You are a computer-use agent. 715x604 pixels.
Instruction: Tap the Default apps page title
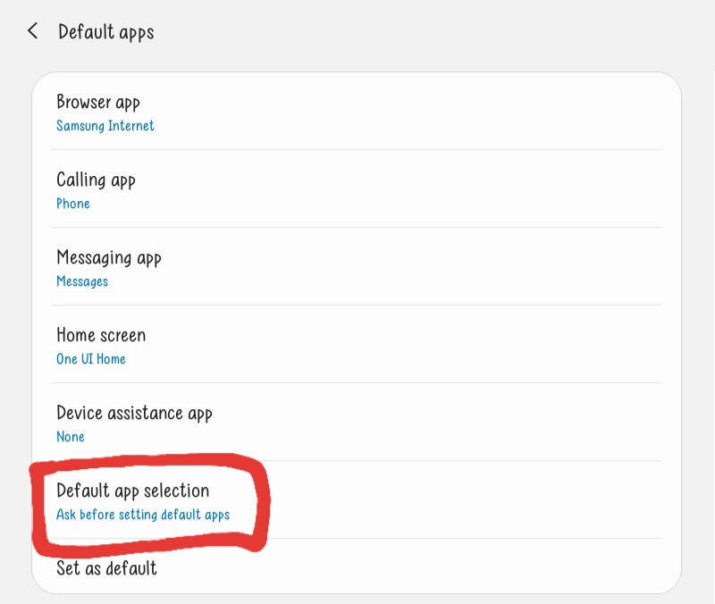[105, 32]
